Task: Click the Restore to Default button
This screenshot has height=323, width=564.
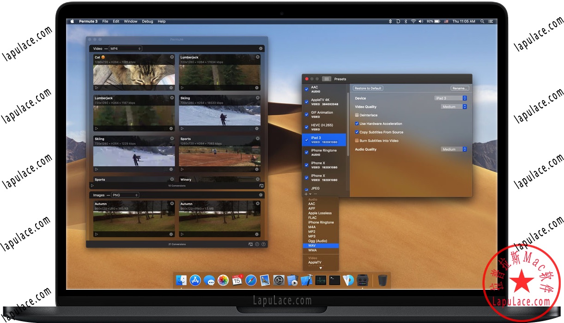Action: [x=368, y=88]
